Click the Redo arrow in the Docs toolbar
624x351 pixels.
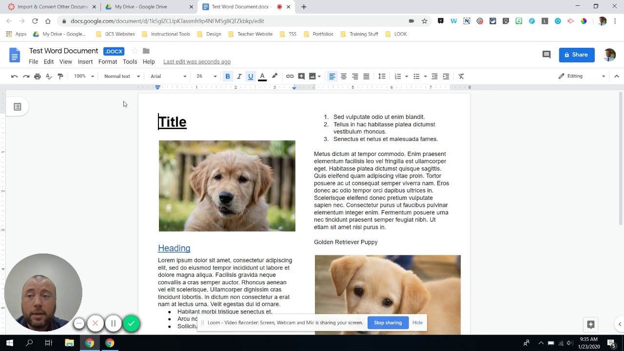tap(26, 76)
